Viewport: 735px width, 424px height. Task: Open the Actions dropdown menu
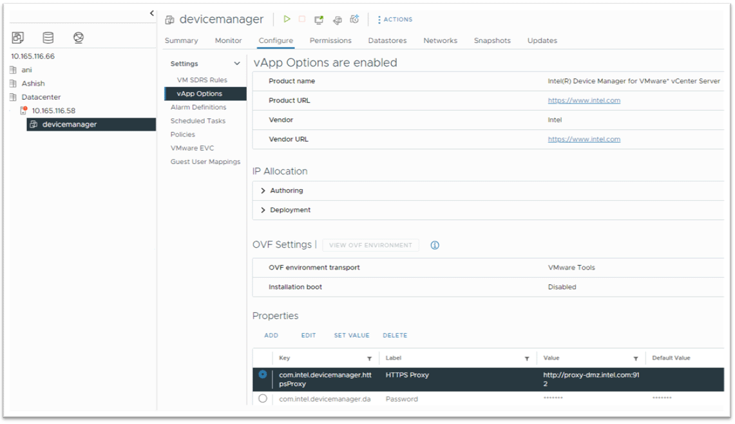(395, 20)
